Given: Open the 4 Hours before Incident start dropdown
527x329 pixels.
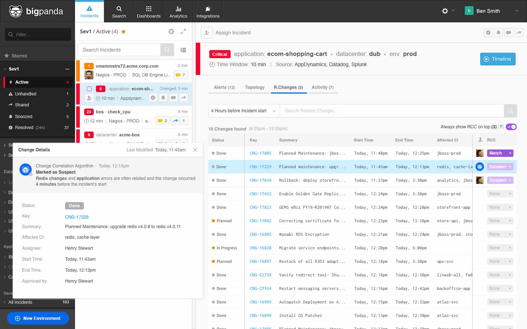Looking at the screenshot, I should point(243,111).
